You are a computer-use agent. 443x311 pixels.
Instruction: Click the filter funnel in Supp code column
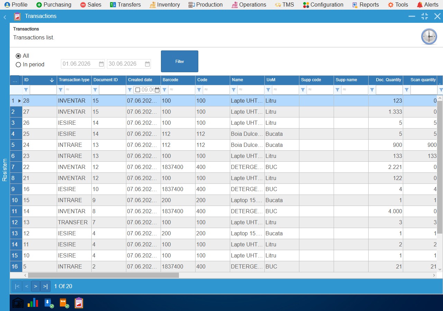303,90
